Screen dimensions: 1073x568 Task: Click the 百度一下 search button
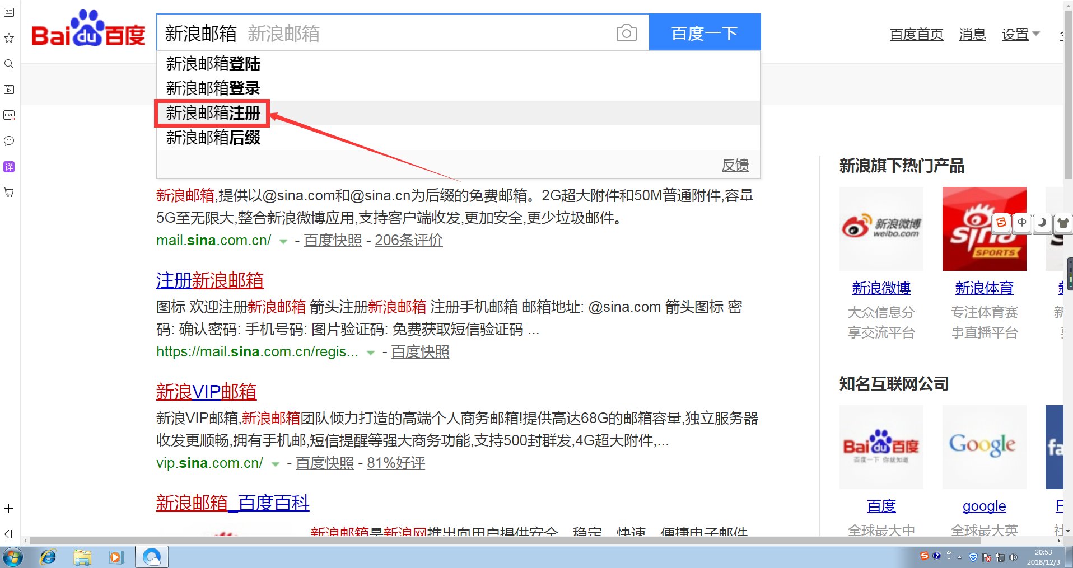coord(704,32)
